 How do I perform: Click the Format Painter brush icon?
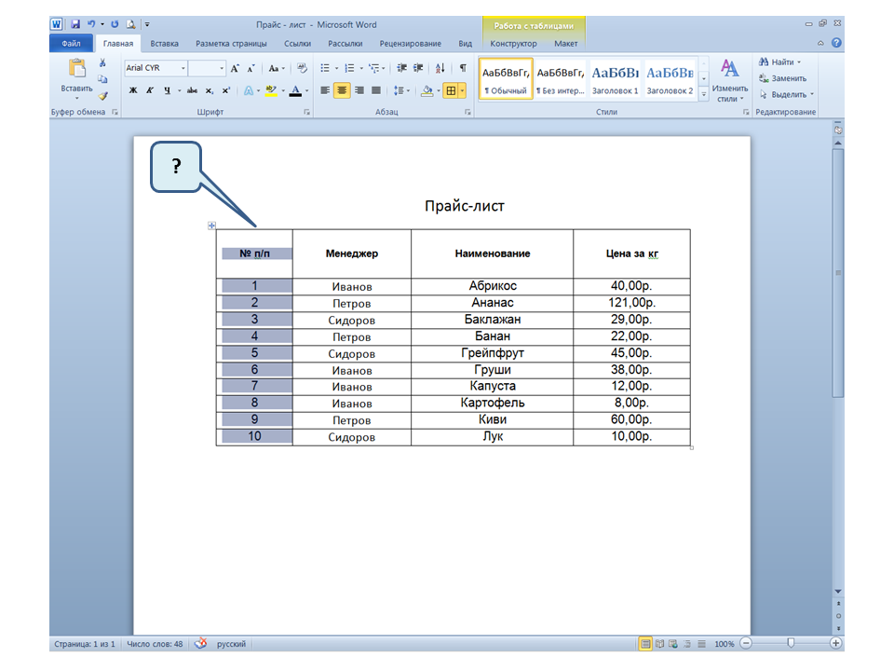coord(102,95)
